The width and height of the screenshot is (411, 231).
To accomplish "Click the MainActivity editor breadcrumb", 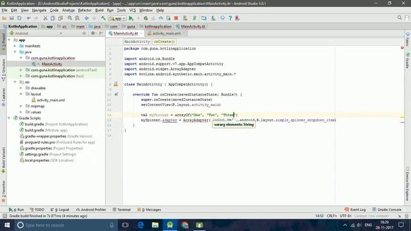I will point(137,42).
